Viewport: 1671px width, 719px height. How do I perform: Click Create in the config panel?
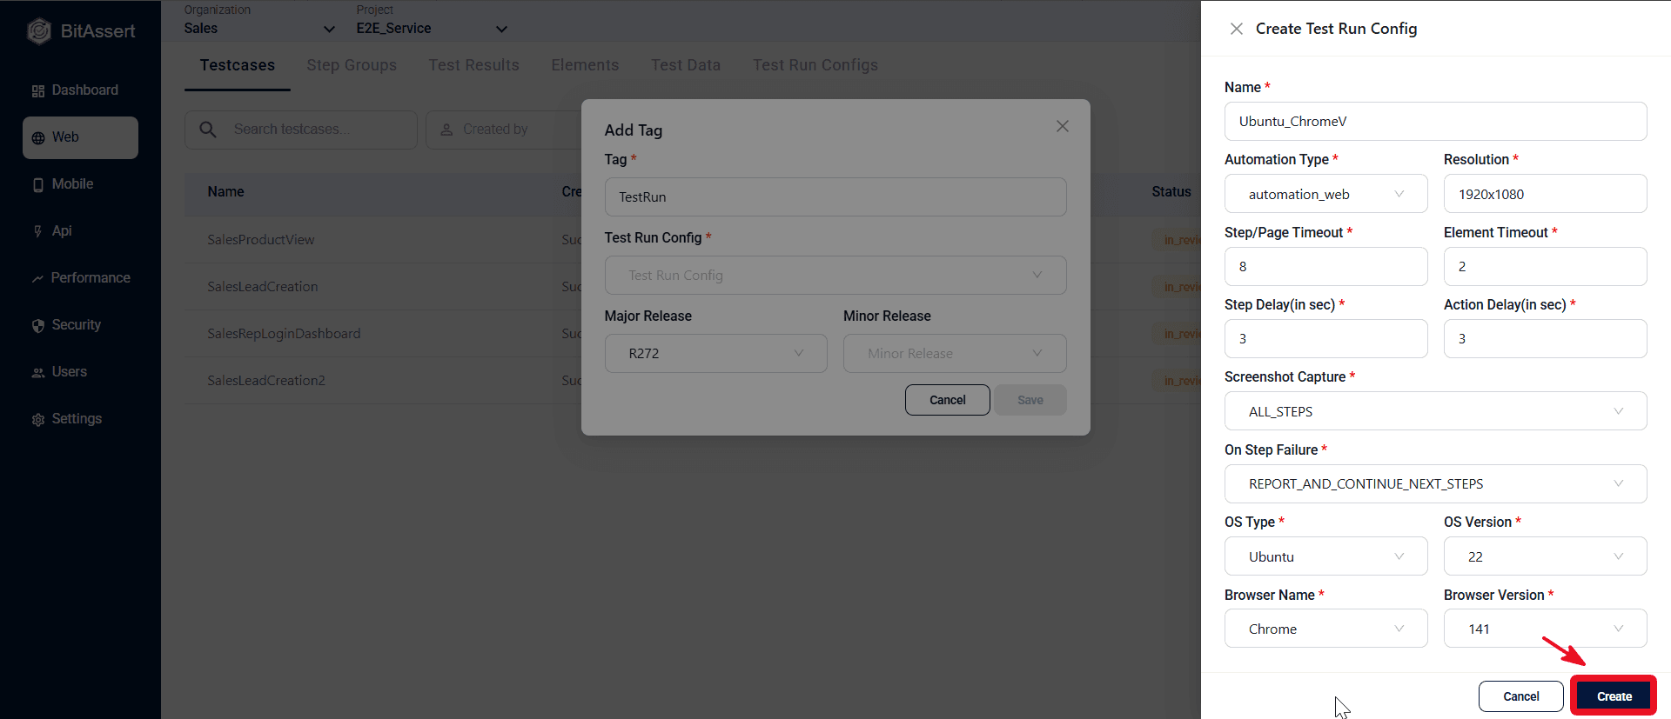(x=1614, y=696)
